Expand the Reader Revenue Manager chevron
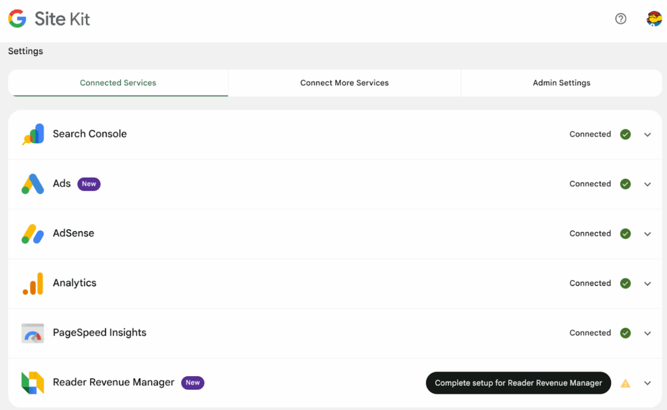The width and height of the screenshot is (667, 410). coord(647,383)
